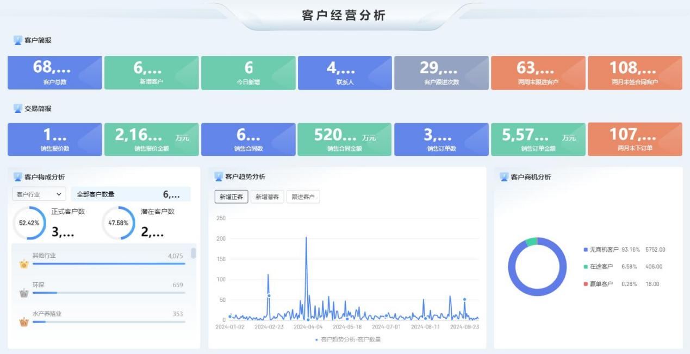Click the 交易简报 section icon
Viewport: 690px width, 354px height.
tap(17, 109)
